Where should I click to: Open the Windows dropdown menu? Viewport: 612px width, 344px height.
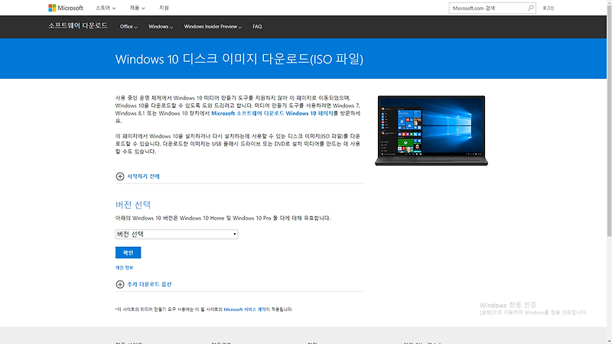click(161, 27)
